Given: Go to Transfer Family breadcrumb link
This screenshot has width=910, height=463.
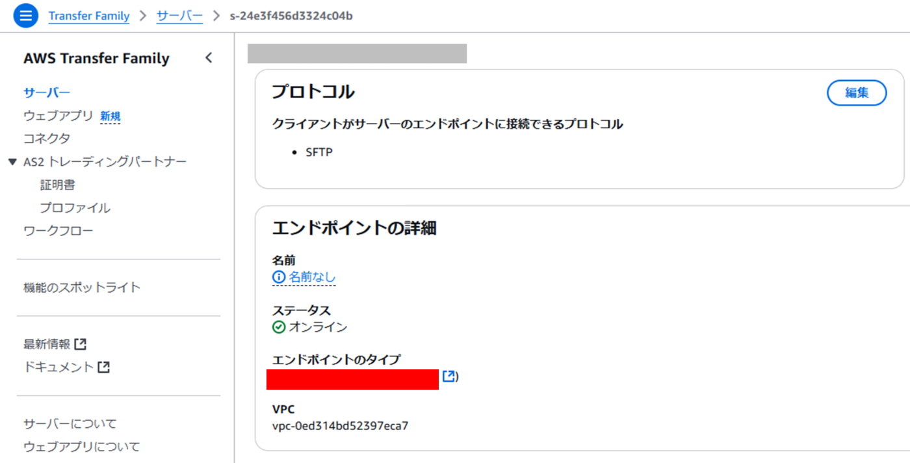Looking at the screenshot, I should pyautogui.click(x=89, y=16).
